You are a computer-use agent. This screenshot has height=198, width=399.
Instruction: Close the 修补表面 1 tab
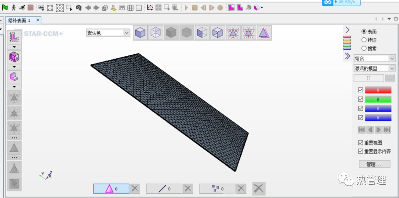point(38,20)
